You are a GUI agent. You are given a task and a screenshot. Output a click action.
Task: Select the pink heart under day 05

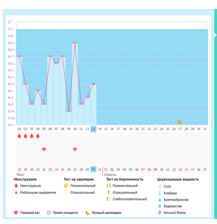pyautogui.click(x=44, y=149)
